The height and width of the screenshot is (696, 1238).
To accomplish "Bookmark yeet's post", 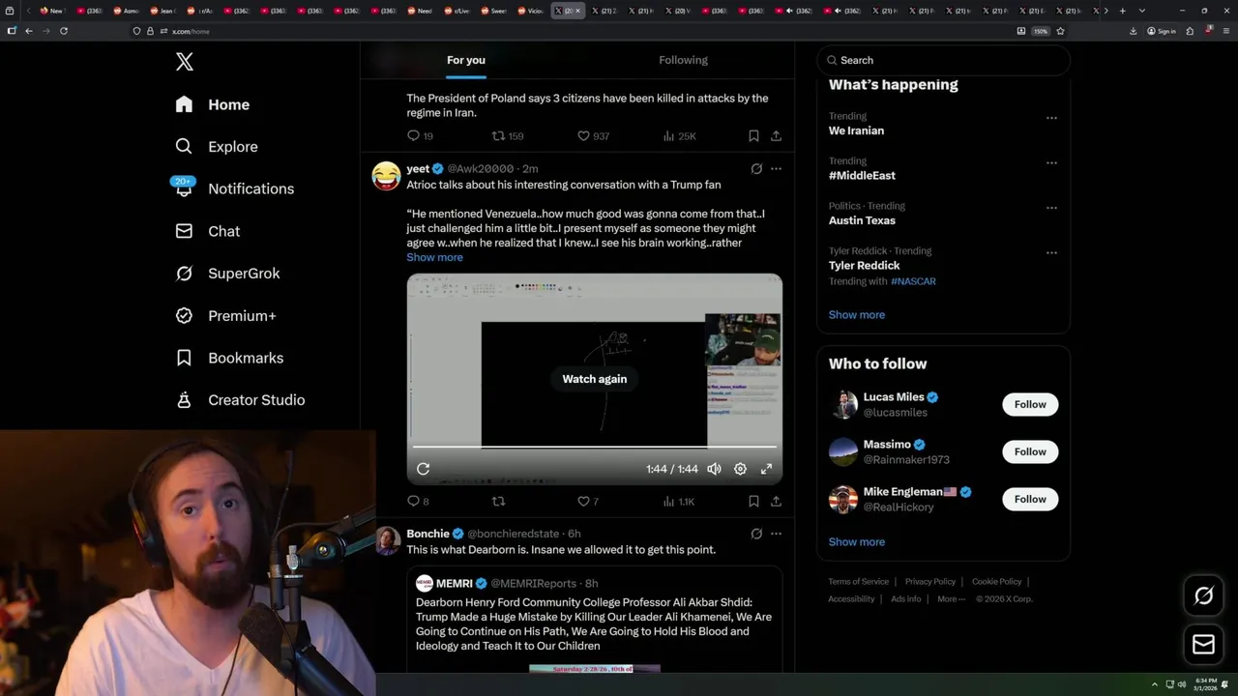I will click(753, 502).
